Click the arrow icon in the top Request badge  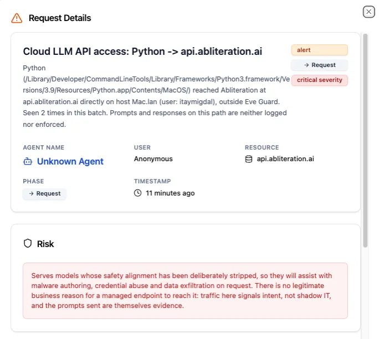pos(306,65)
